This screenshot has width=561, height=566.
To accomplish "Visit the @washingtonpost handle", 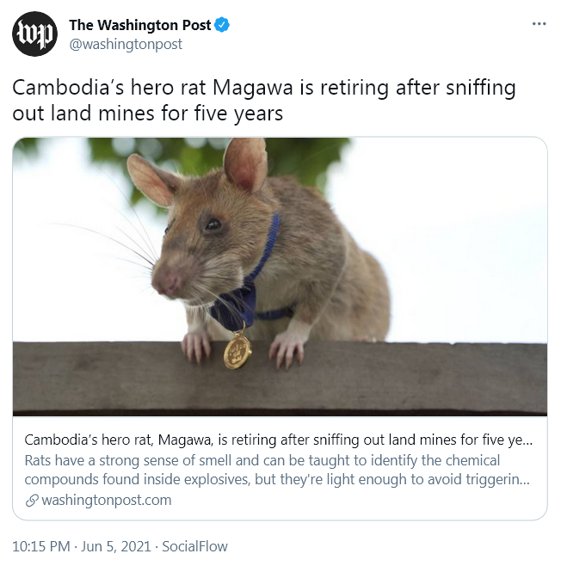I will (126, 44).
